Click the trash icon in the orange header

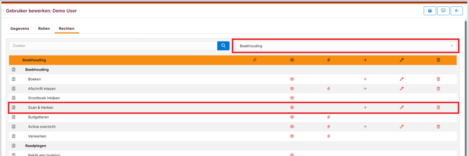coord(439,60)
